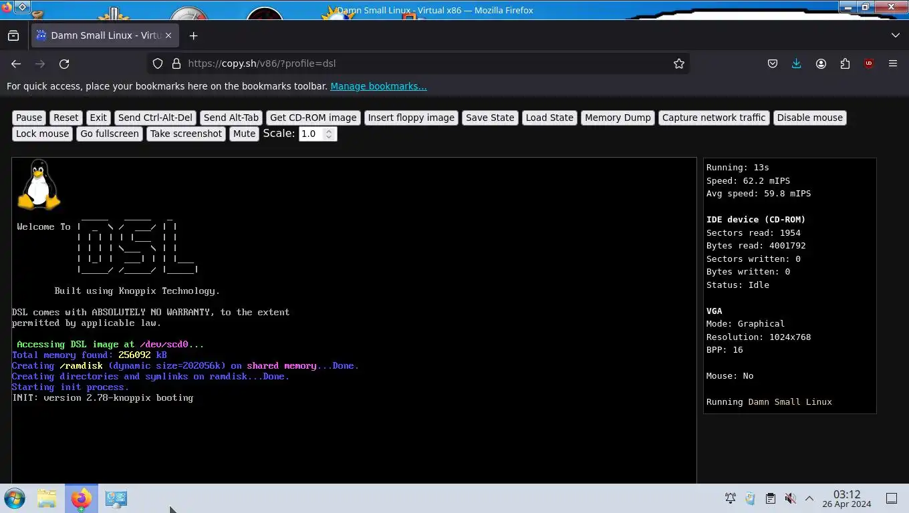Click the site security padlock icon
The image size is (909, 513).
coord(176,63)
